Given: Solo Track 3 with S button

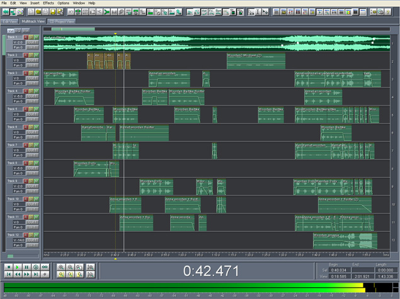Looking at the screenshot, I should [31, 73].
